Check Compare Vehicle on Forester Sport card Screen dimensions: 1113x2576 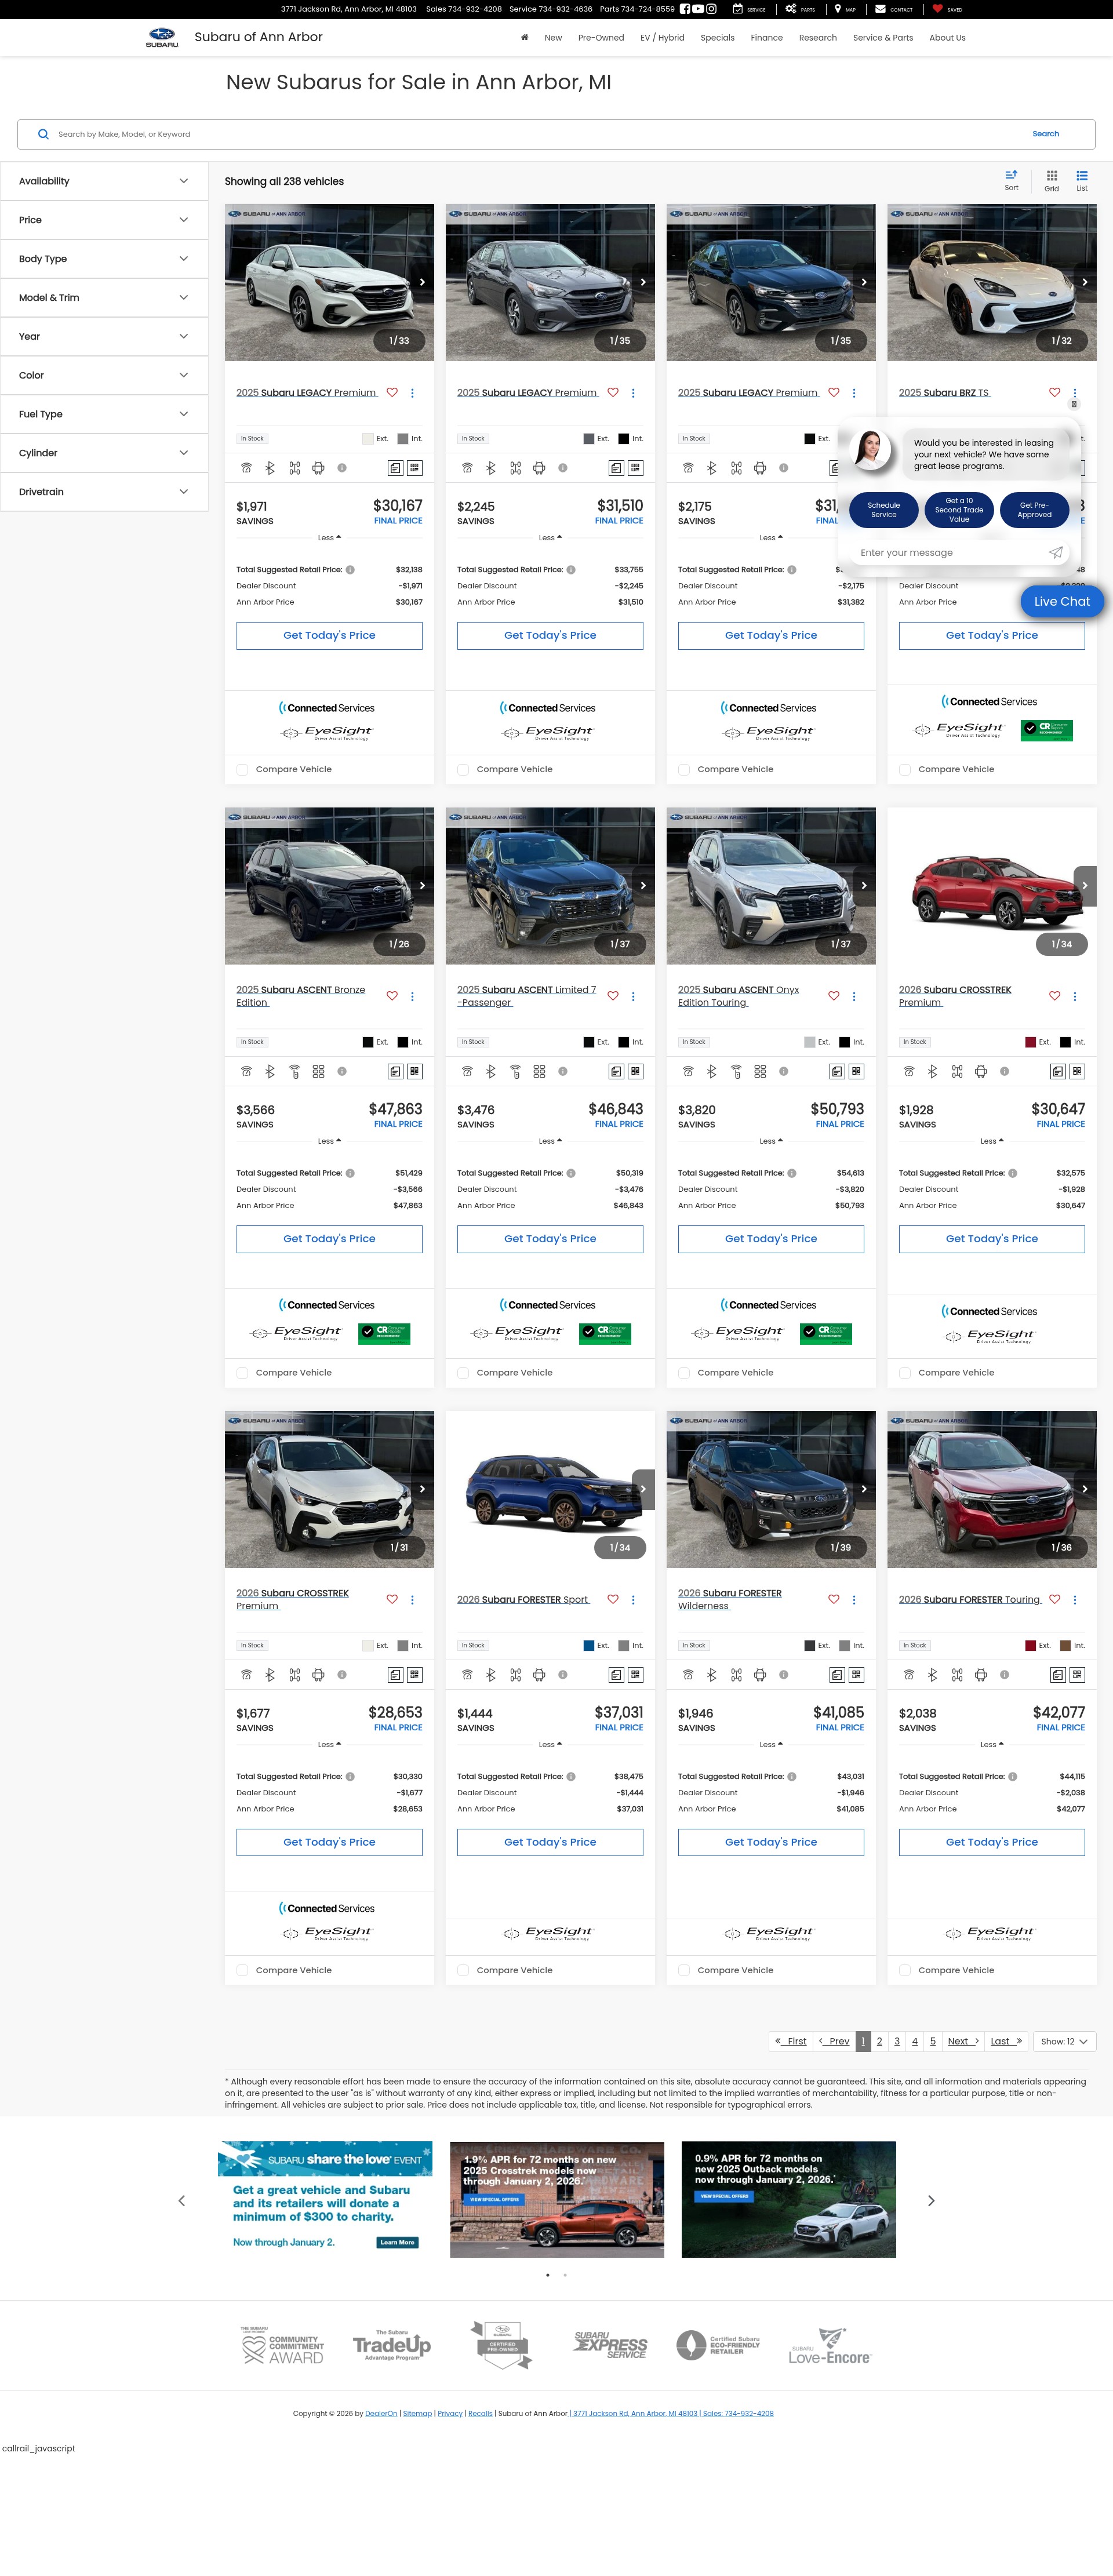tap(463, 1969)
